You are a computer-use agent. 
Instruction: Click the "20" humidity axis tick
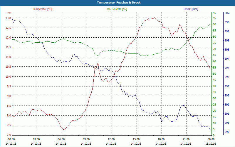(x=214, y=111)
